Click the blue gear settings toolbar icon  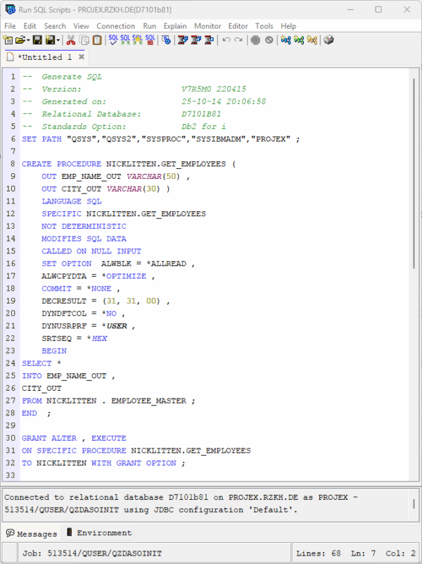tap(166, 40)
